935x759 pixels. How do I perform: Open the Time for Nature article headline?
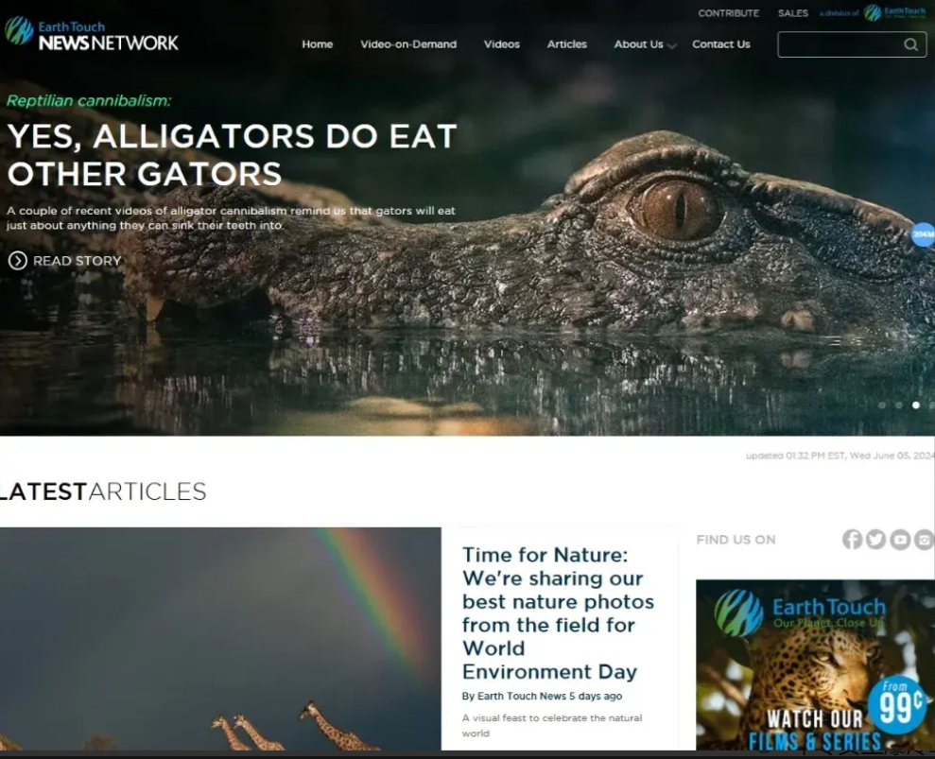[x=558, y=612]
